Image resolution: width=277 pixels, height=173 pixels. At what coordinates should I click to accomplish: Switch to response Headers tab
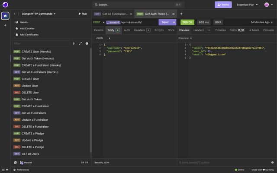coord(202,30)
